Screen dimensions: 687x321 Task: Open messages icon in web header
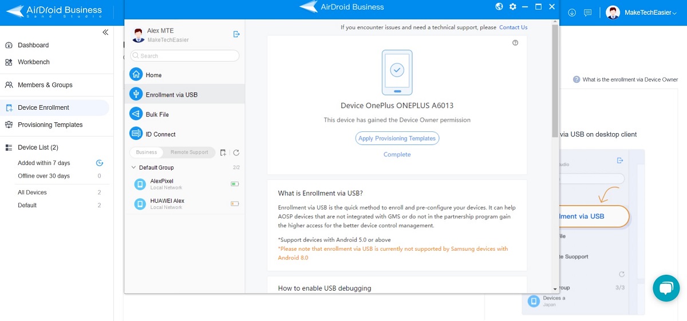[x=587, y=13]
